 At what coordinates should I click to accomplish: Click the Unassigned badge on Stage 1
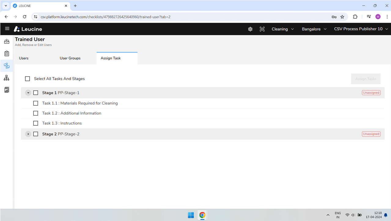(371, 93)
